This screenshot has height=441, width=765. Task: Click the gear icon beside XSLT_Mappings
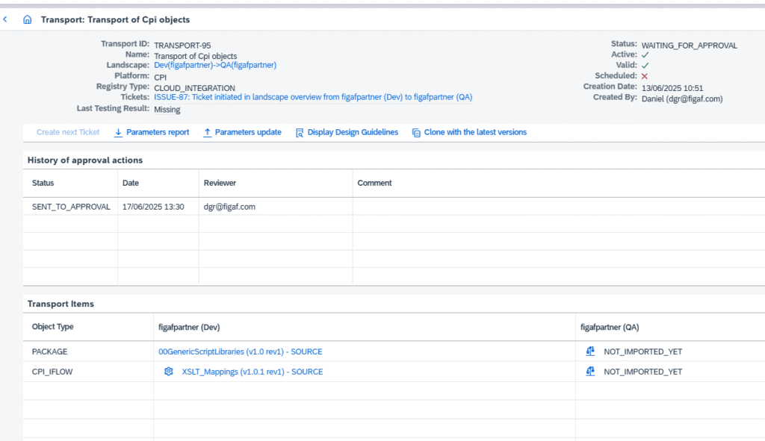click(x=169, y=372)
